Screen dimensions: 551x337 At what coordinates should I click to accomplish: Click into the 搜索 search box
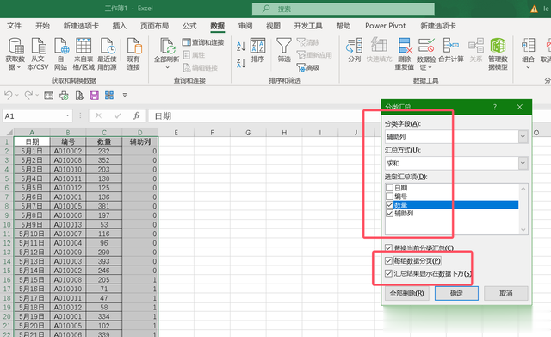344,9
